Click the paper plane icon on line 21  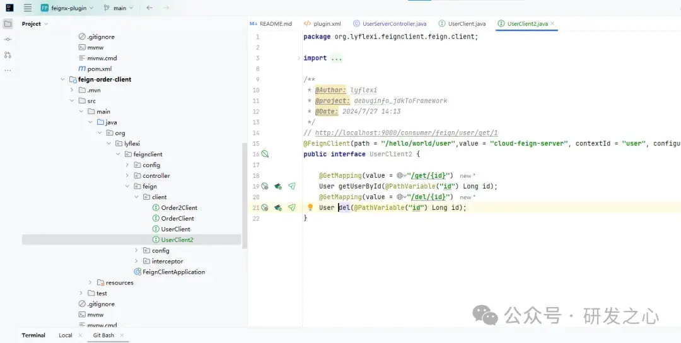292,207
